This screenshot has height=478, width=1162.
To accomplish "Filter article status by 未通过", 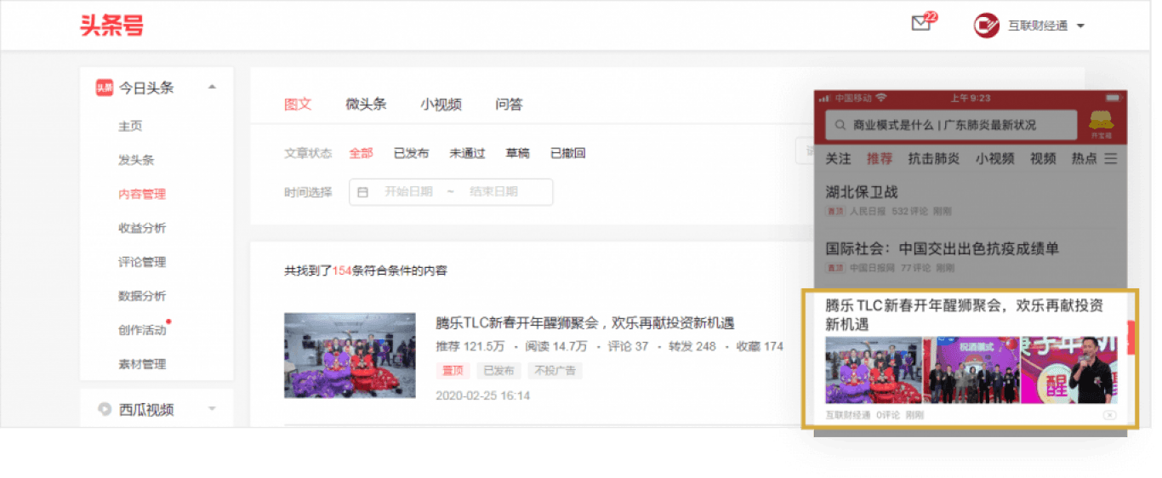I will [467, 153].
